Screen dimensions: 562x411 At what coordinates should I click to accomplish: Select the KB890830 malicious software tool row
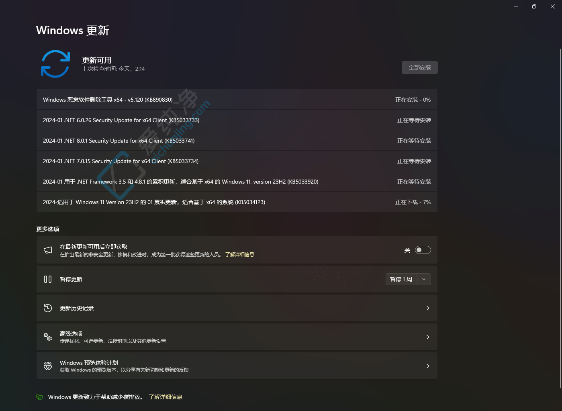pos(237,100)
